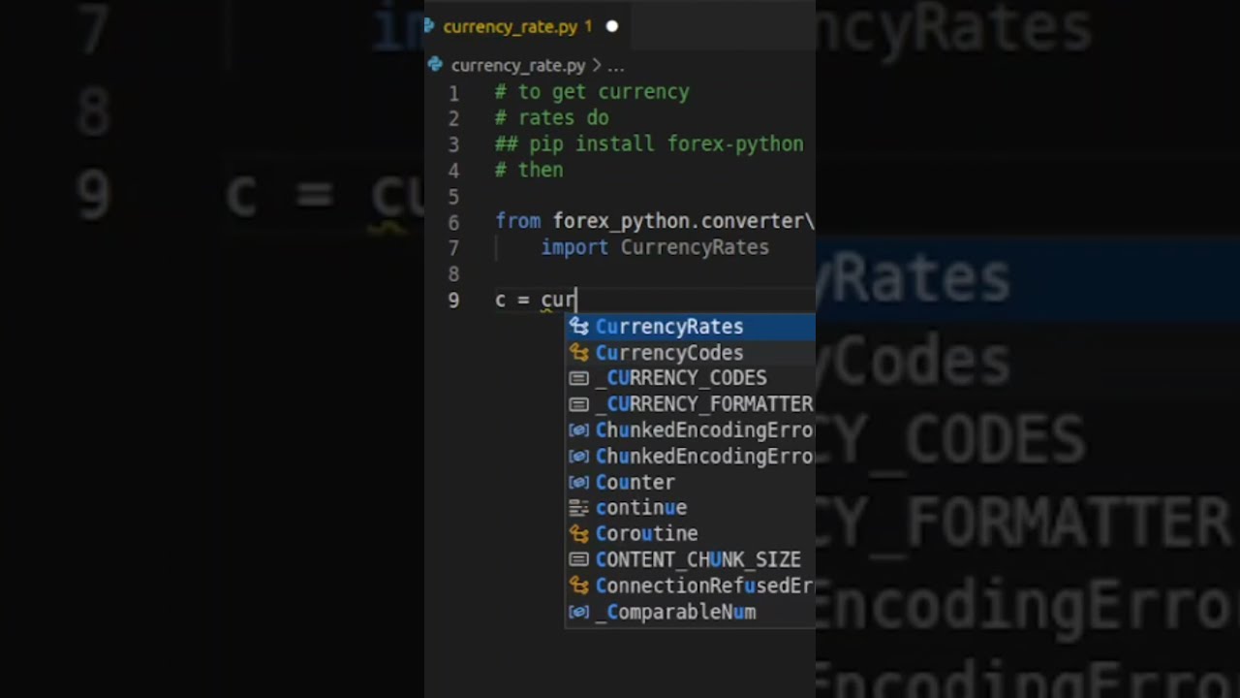Screen dimensions: 1240x698
Task: Select the _ComparableNum suggestion
Action: [x=691, y=612]
